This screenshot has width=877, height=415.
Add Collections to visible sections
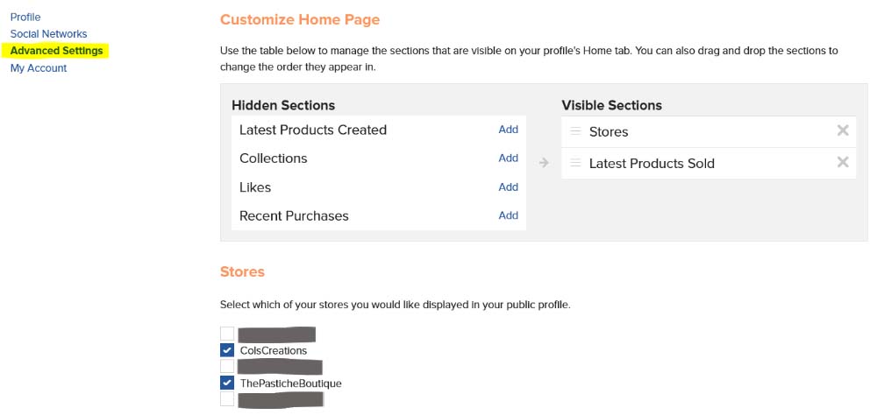pyautogui.click(x=508, y=158)
